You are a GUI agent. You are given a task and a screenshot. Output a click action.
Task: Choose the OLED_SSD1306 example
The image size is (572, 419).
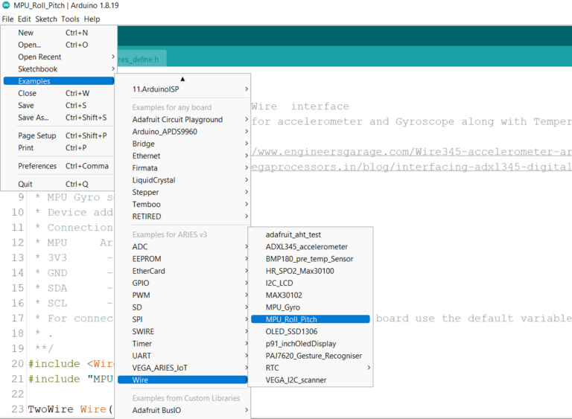pos(292,332)
